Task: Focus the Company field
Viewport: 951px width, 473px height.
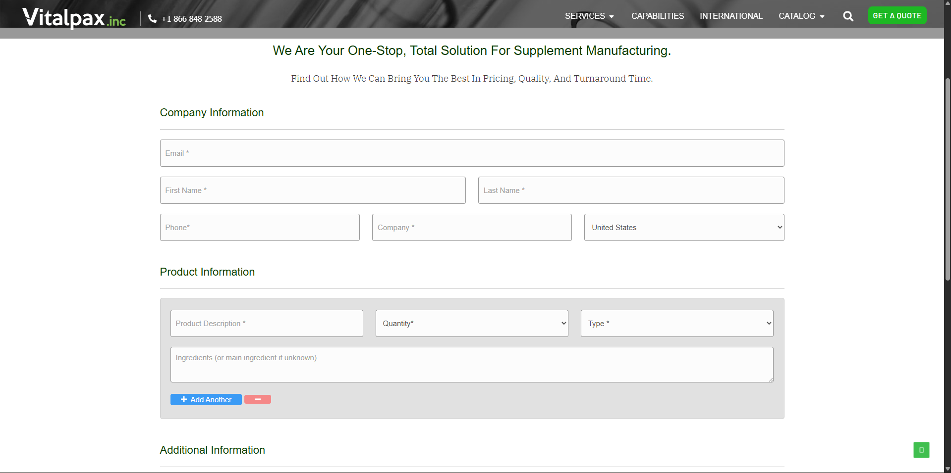Action: point(472,227)
